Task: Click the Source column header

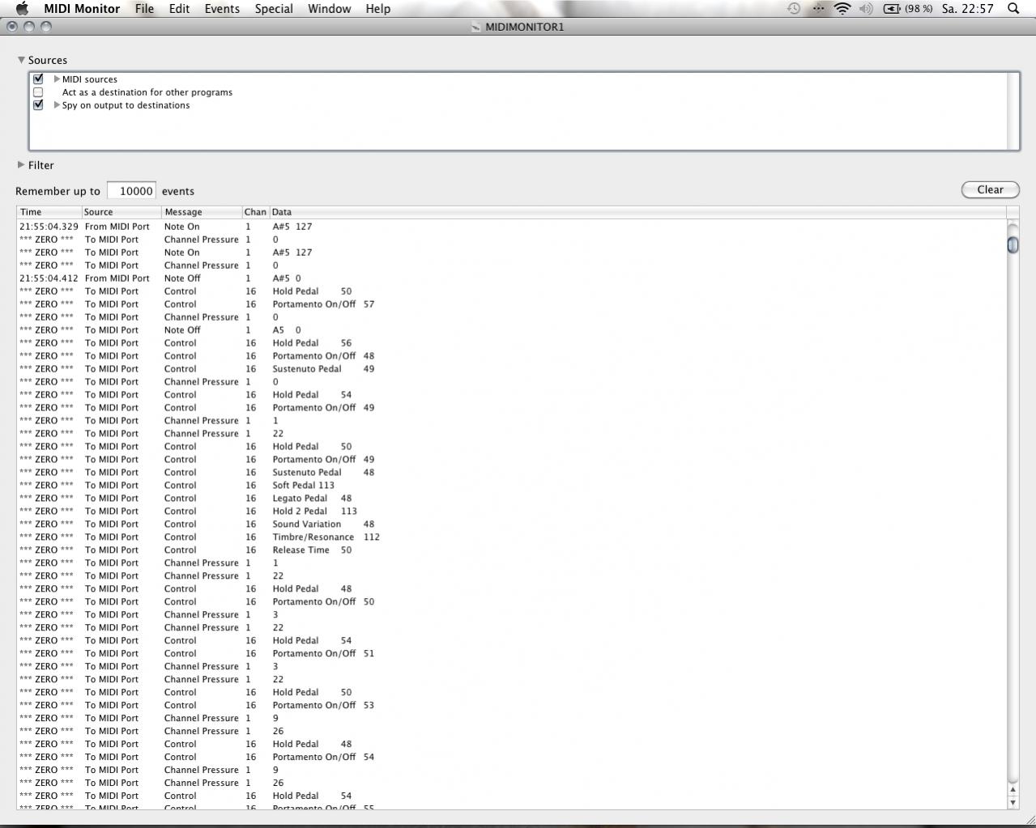Action: (x=121, y=212)
